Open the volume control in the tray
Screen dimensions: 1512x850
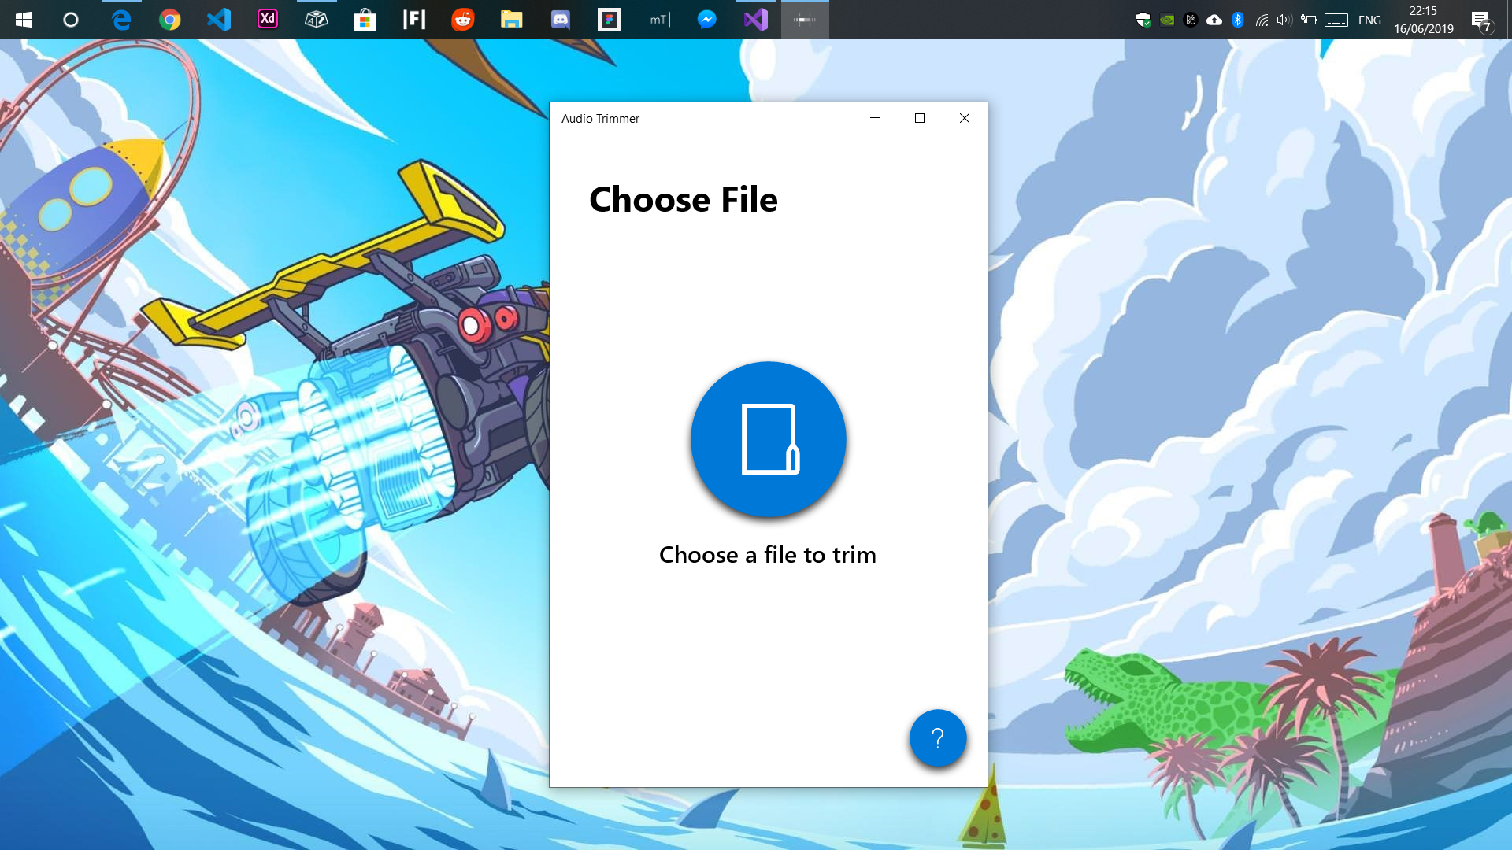[1284, 20]
